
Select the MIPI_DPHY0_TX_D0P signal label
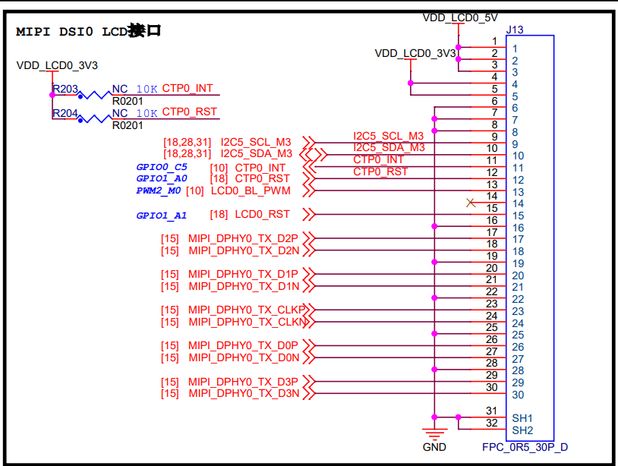[243, 345]
